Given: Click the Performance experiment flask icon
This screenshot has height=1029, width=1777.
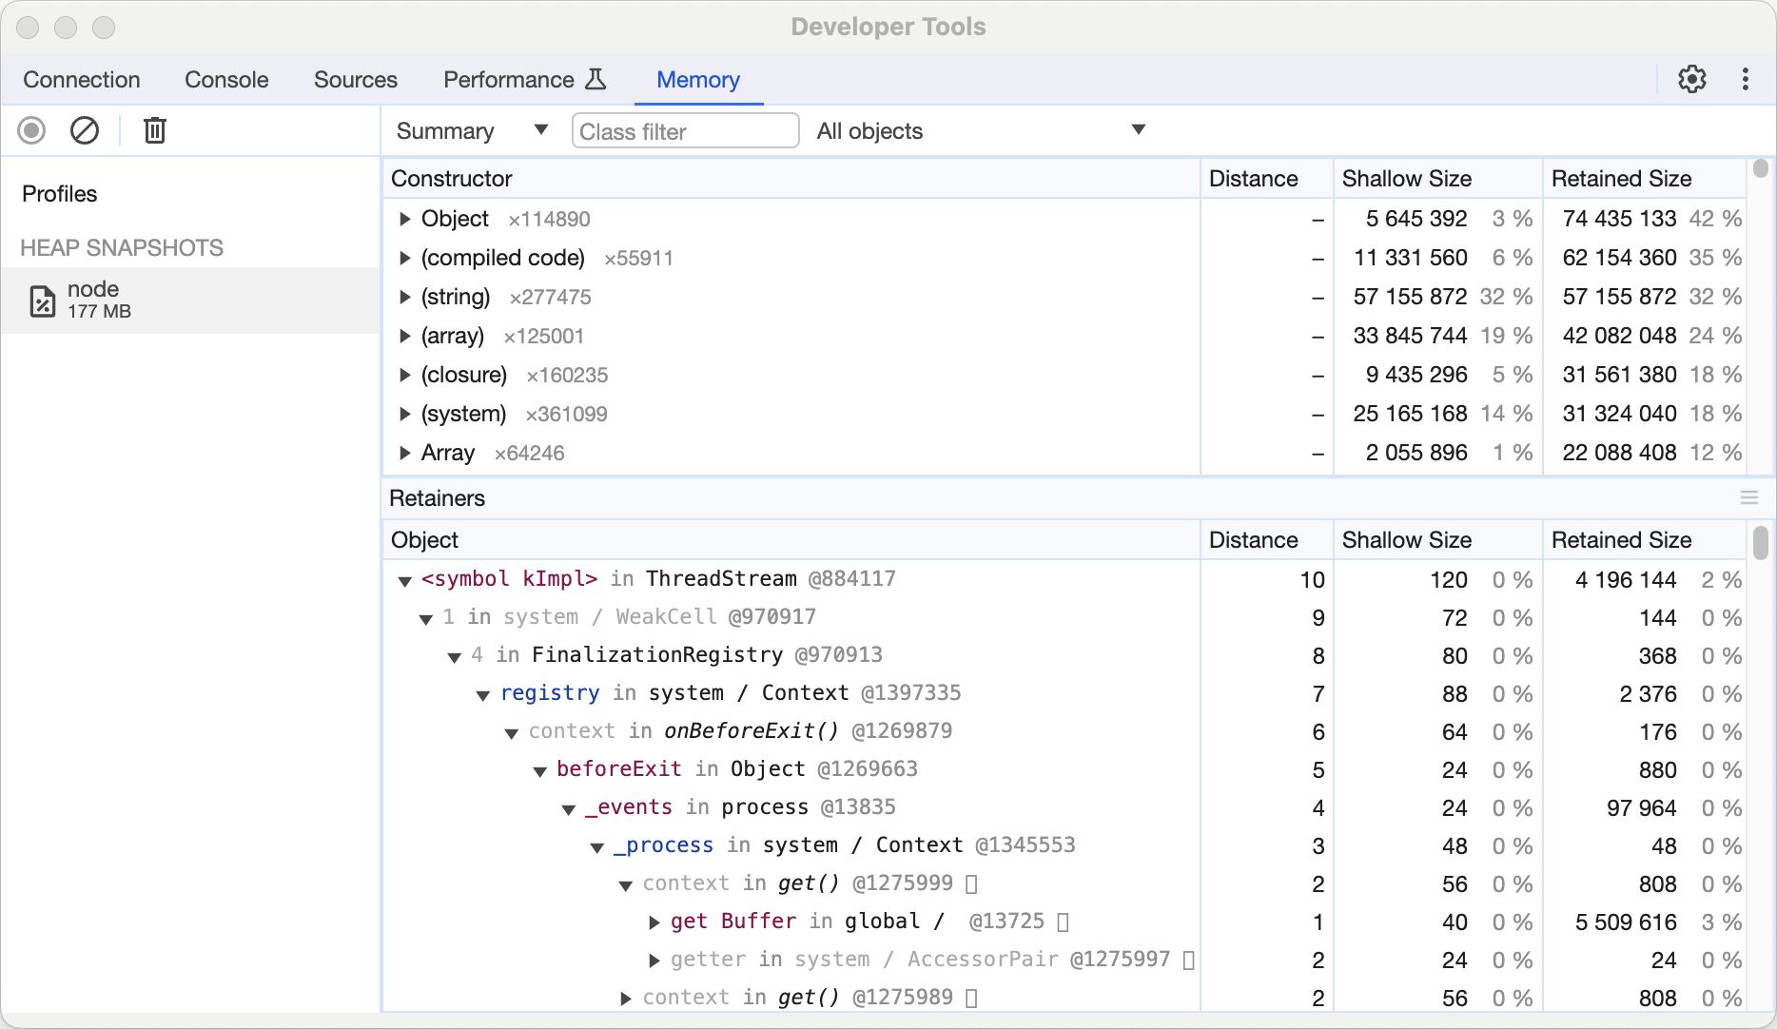Looking at the screenshot, I should [x=596, y=79].
